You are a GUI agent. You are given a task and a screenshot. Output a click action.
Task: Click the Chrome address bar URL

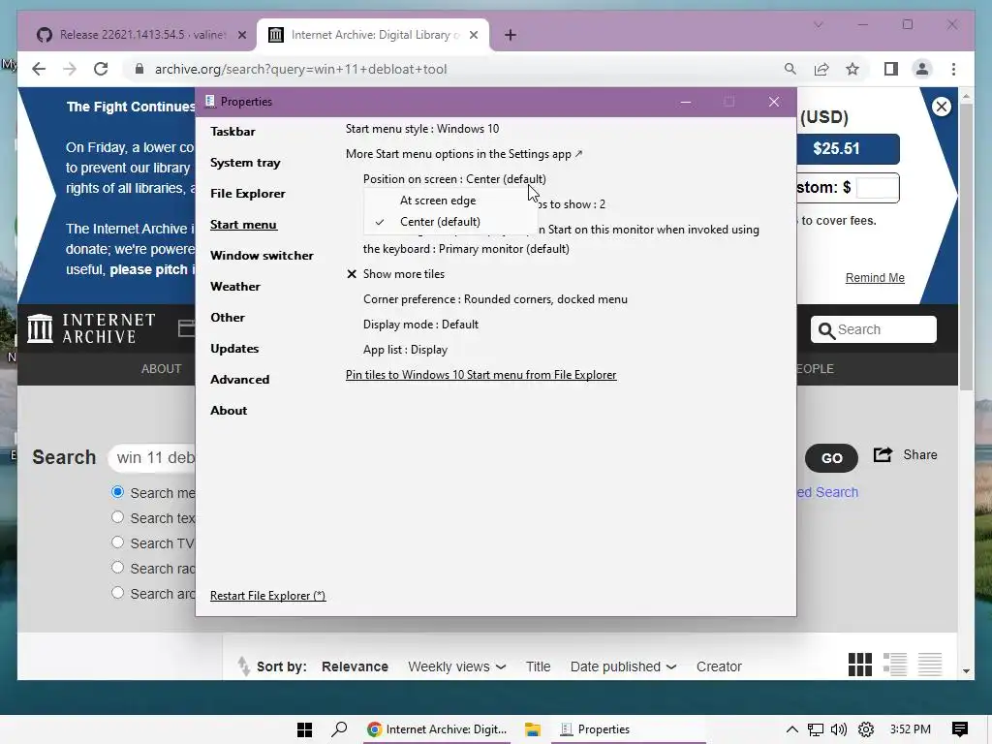click(300, 69)
